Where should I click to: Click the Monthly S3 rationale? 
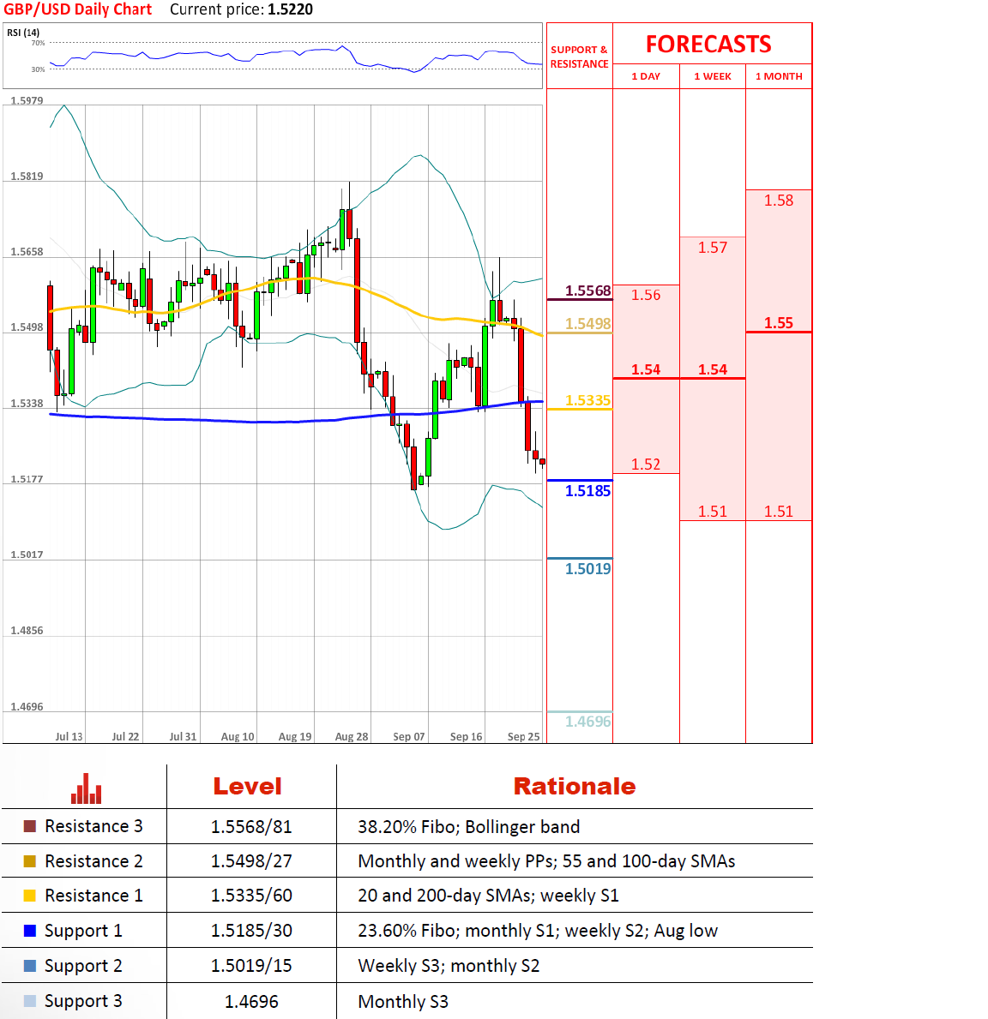tap(403, 1002)
